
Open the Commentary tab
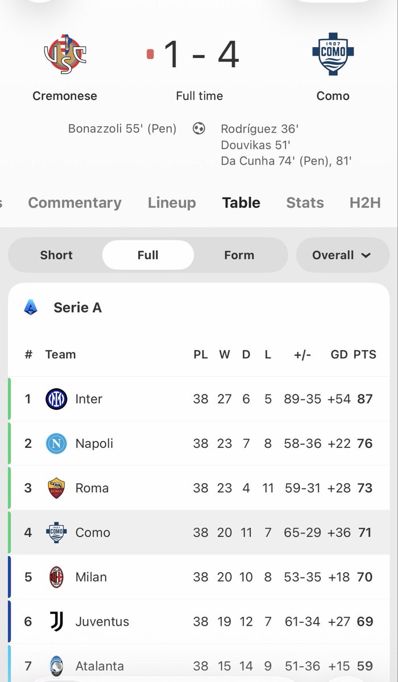coord(74,203)
